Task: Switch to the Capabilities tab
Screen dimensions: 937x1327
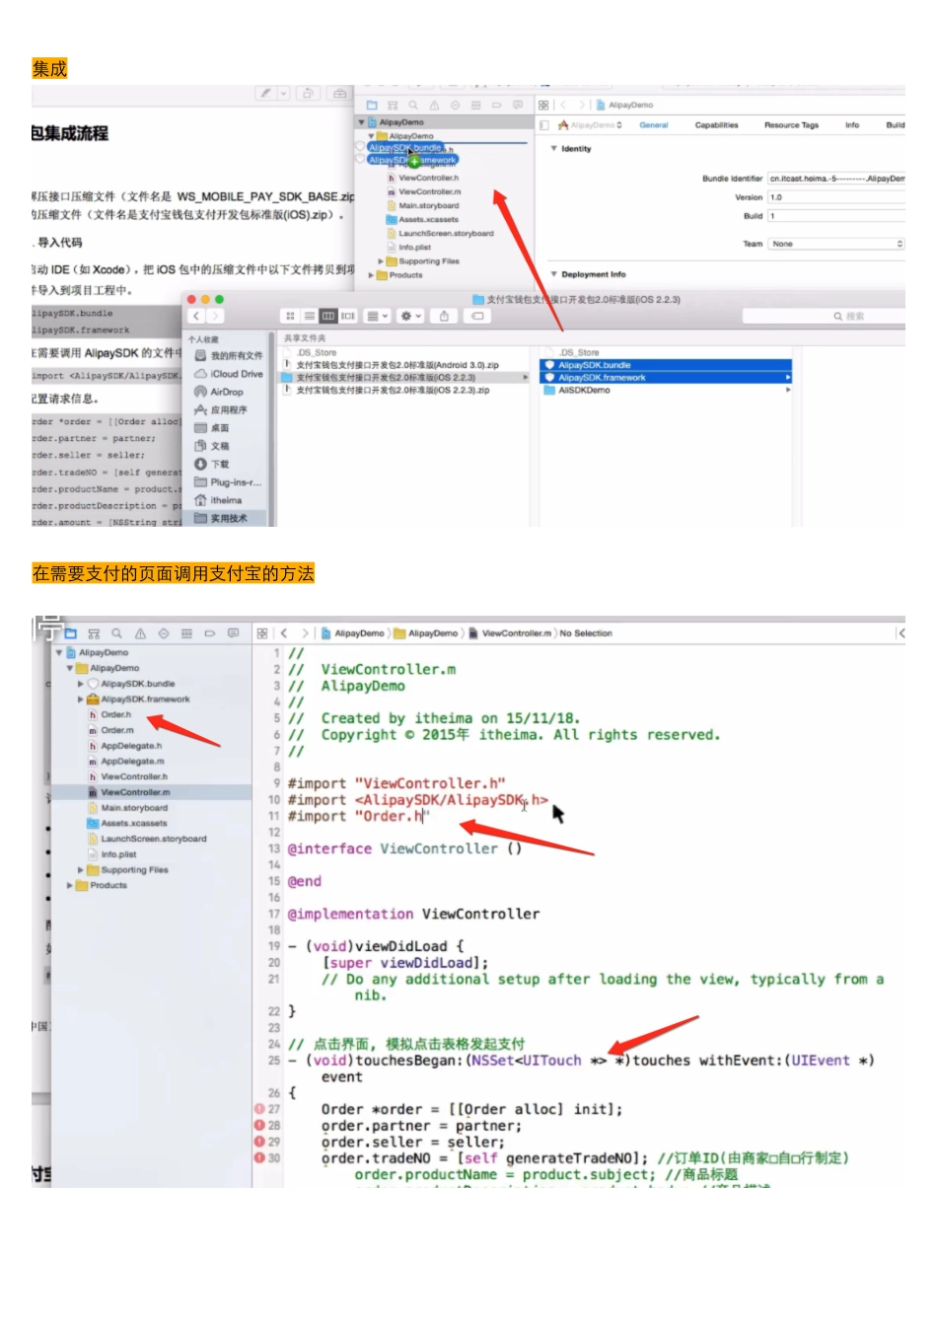Action: point(716,125)
